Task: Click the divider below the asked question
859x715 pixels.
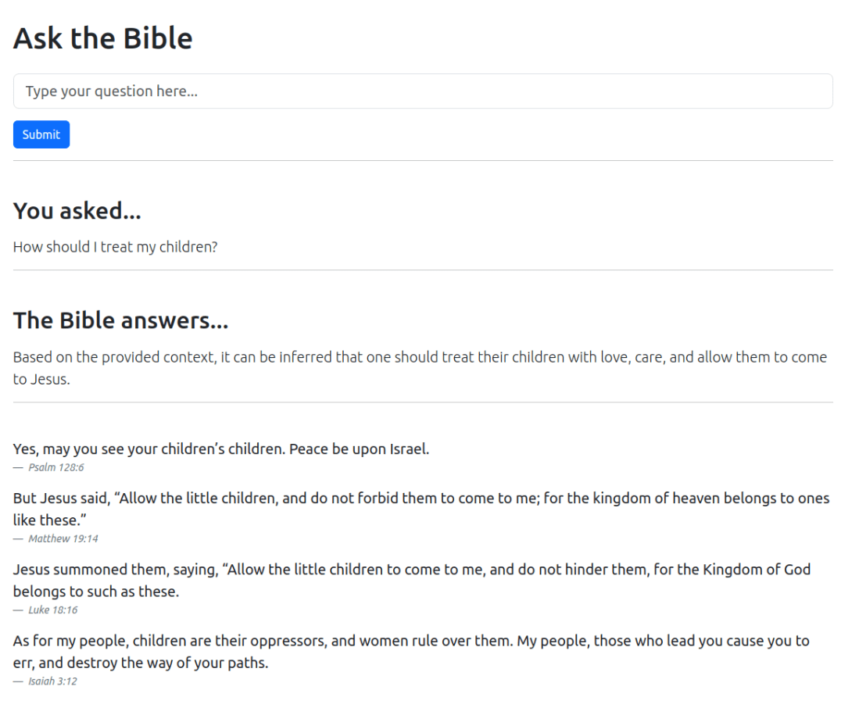Action: tap(422, 270)
